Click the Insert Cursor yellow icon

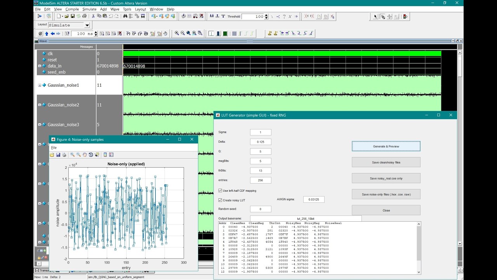point(270,33)
